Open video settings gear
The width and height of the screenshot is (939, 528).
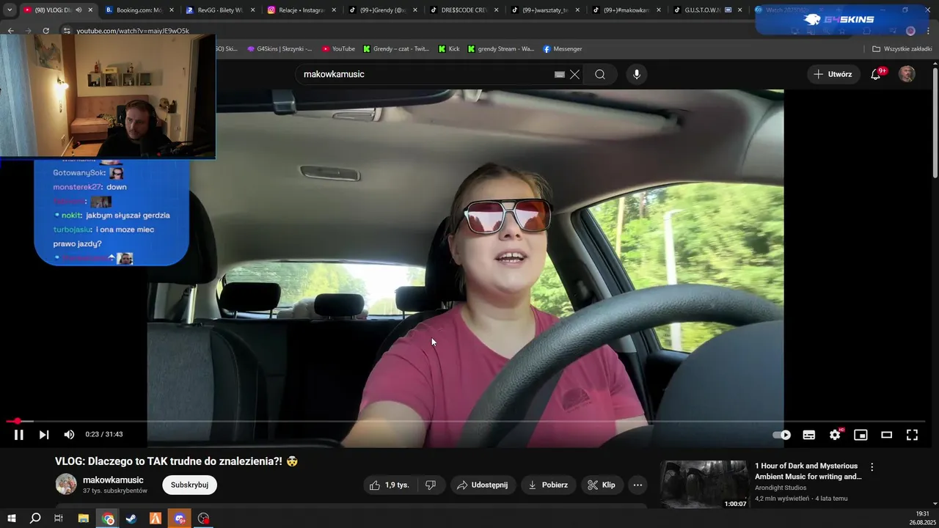click(835, 435)
